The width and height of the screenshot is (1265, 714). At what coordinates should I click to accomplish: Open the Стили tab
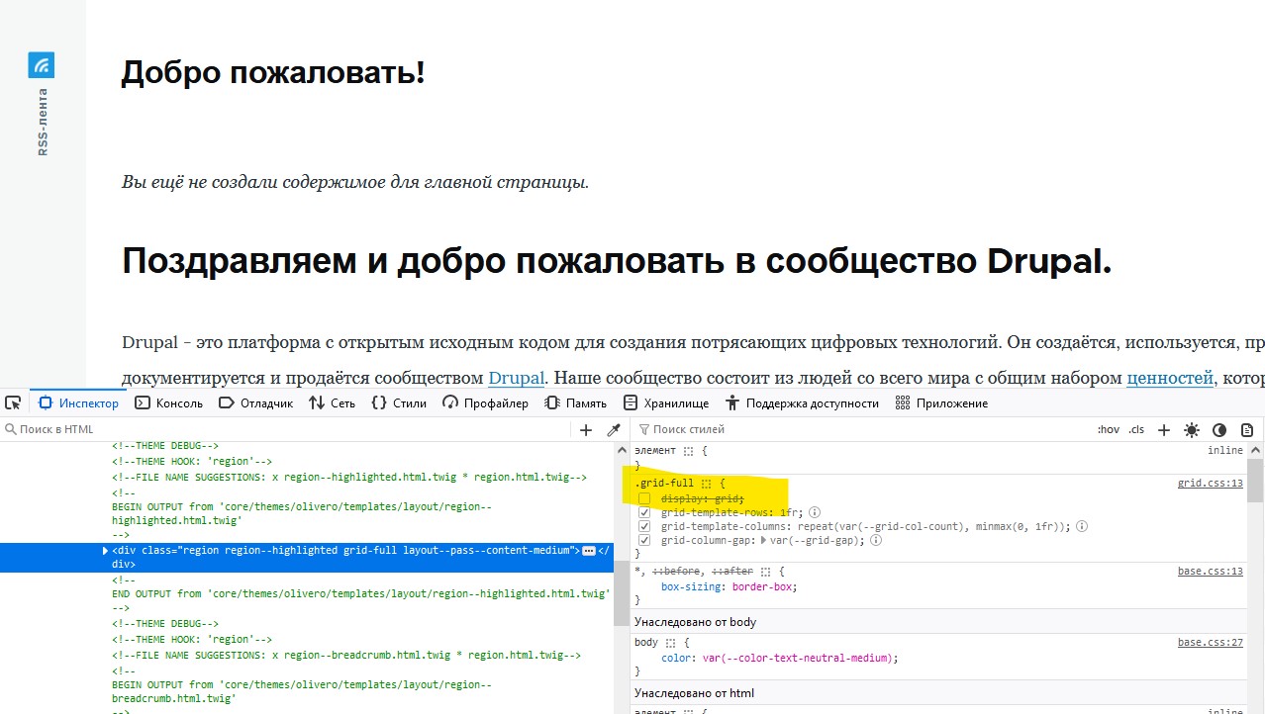click(x=399, y=403)
